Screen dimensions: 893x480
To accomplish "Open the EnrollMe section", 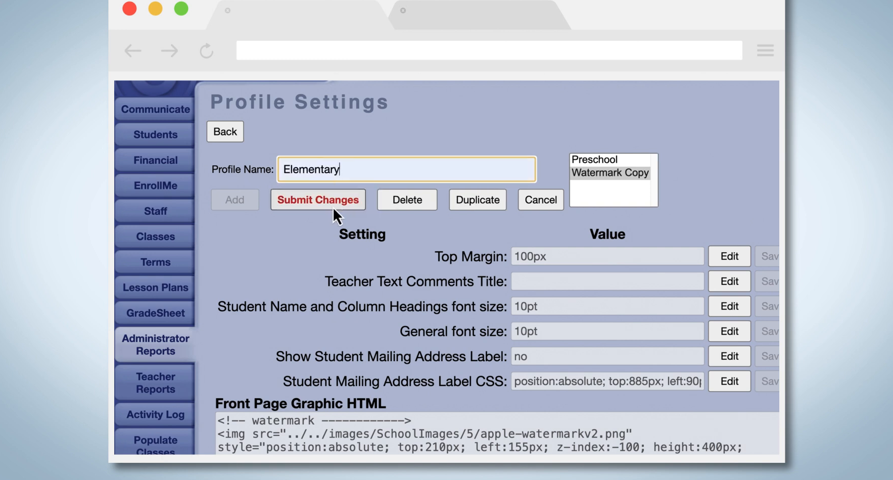I will coord(155,185).
